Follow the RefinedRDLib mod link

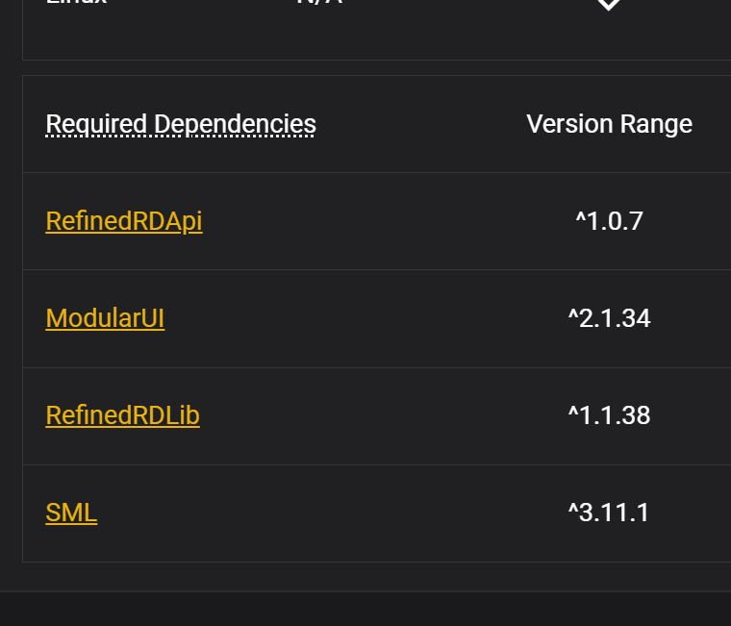coord(122,415)
